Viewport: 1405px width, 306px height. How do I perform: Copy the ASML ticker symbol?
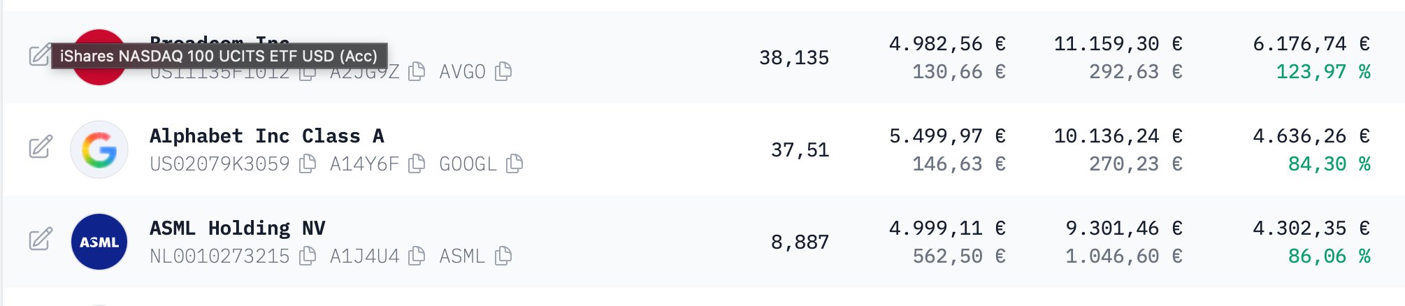pyautogui.click(x=503, y=256)
